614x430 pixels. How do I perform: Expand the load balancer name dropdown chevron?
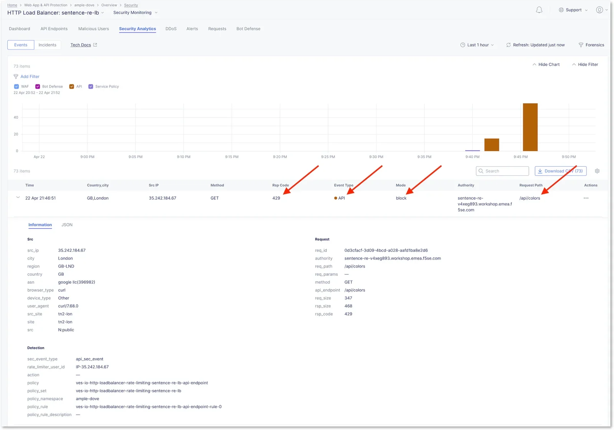[x=102, y=13]
